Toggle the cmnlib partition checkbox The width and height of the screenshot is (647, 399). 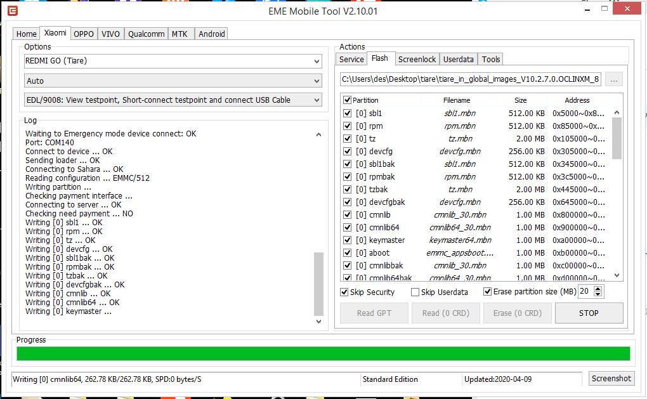347,215
